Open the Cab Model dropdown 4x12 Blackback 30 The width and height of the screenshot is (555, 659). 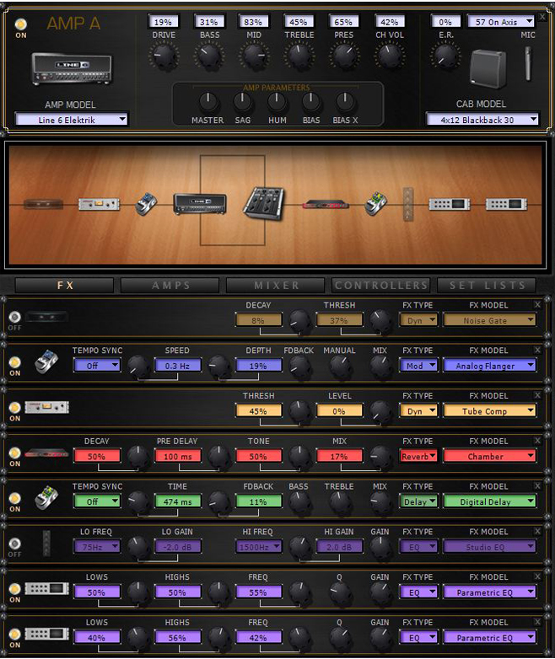pyautogui.click(x=482, y=120)
